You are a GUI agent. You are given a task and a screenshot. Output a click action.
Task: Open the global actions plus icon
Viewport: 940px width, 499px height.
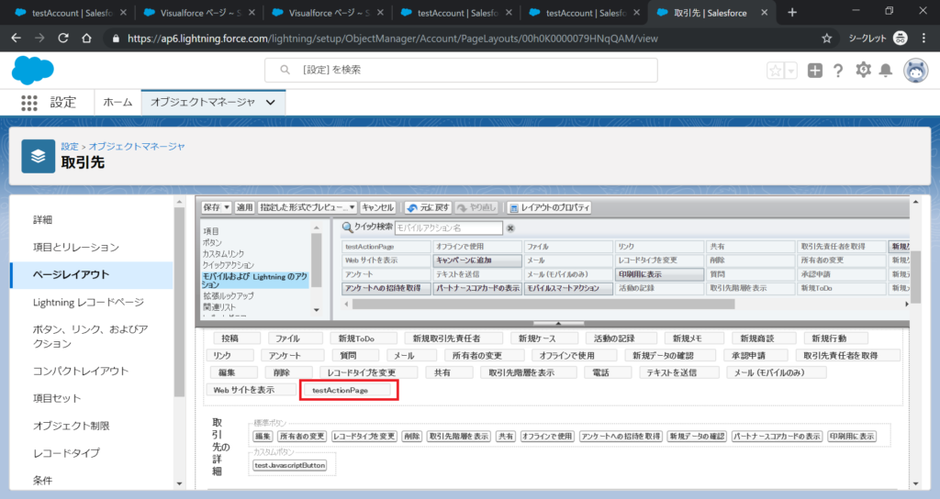pos(815,71)
